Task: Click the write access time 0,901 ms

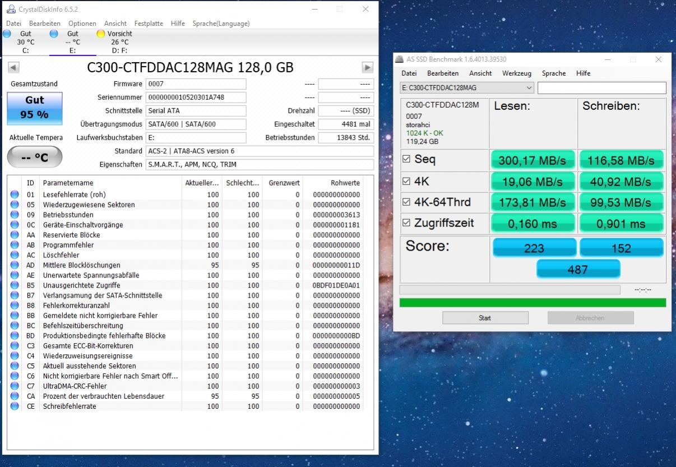Action: point(621,224)
